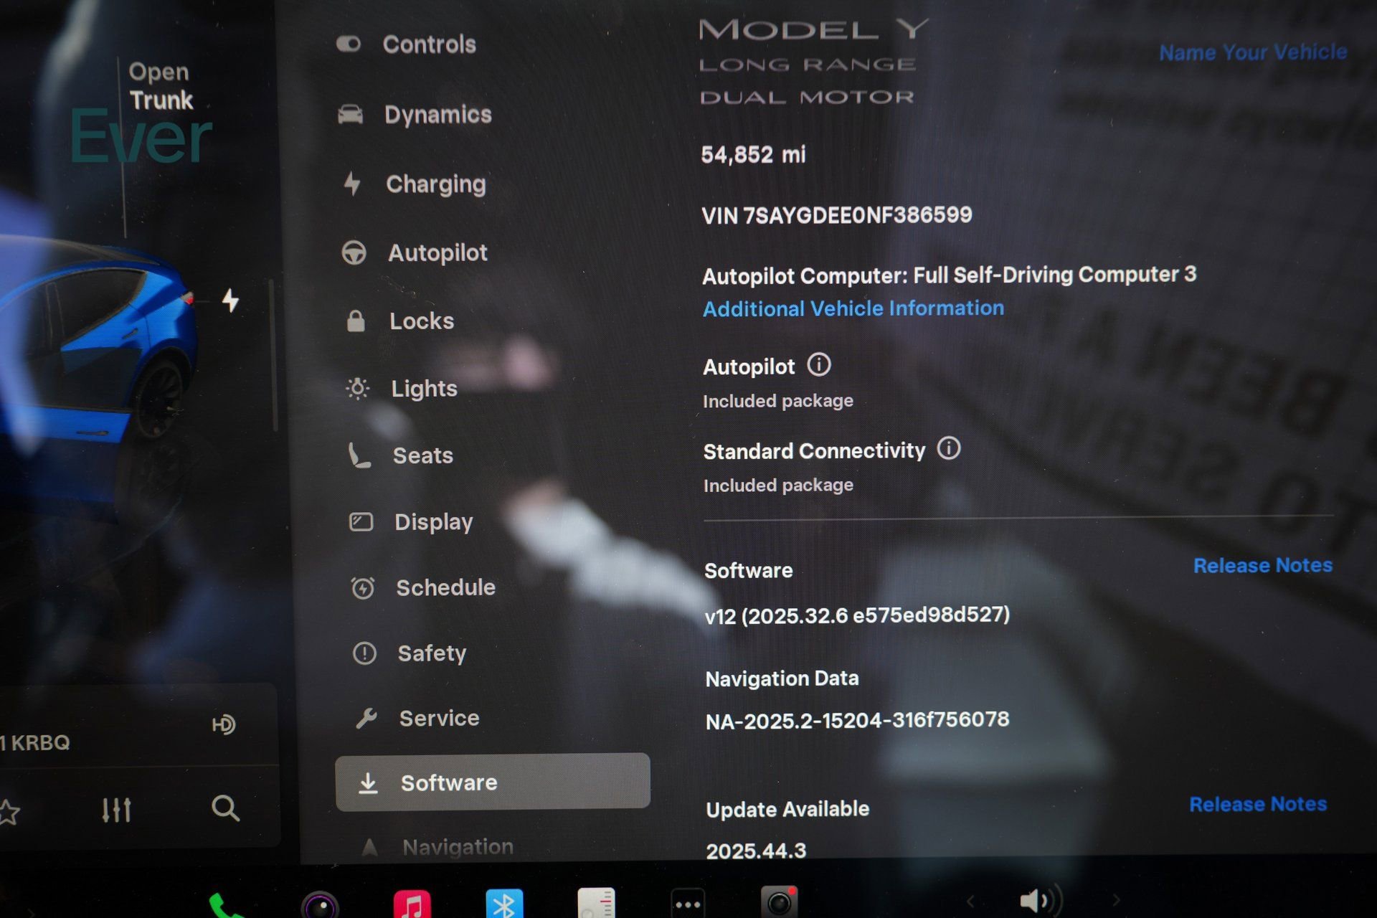Click Name Your Vehicle link
This screenshot has height=918, width=1377.
point(1252,52)
